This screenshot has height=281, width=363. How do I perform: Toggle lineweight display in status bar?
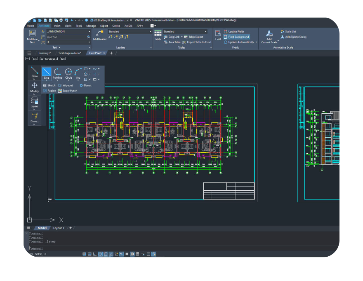click(x=127, y=254)
